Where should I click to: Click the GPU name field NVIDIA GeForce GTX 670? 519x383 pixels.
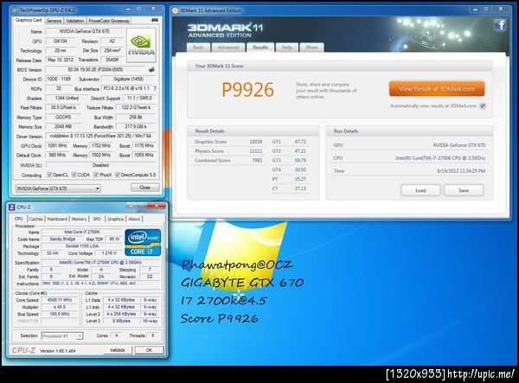(x=84, y=31)
